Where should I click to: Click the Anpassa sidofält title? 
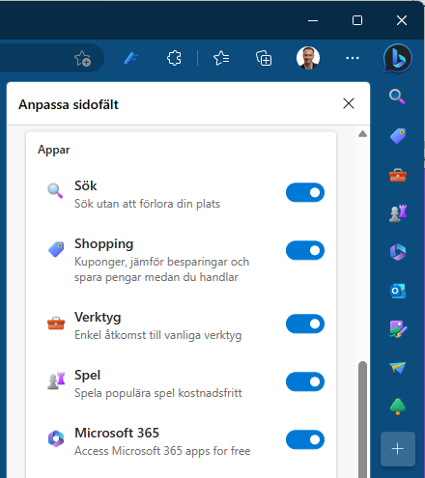pyautogui.click(x=69, y=104)
